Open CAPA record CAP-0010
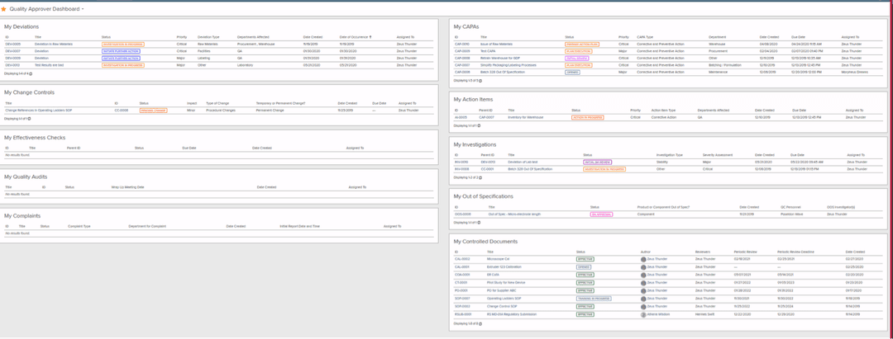 (x=462, y=44)
